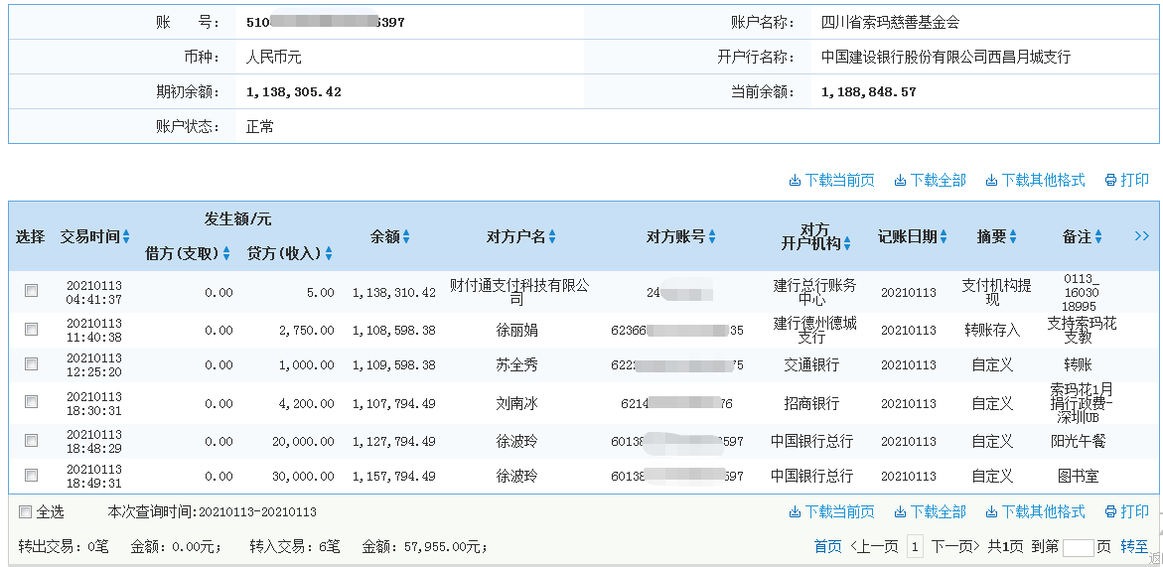Click balance 1,138,310.42 cell
This screenshot has width=1163, height=567.
394,293
